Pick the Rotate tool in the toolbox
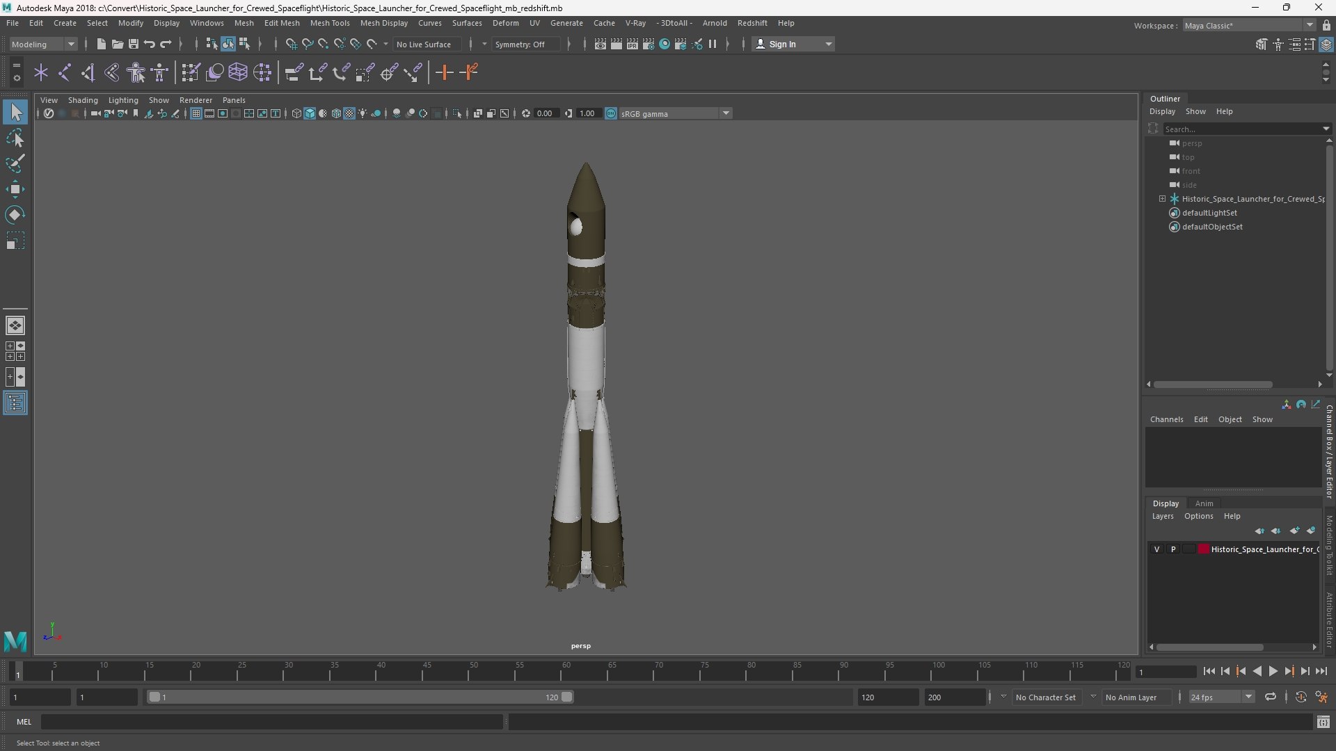The image size is (1336, 751). pyautogui.click(x=15, y=215)
